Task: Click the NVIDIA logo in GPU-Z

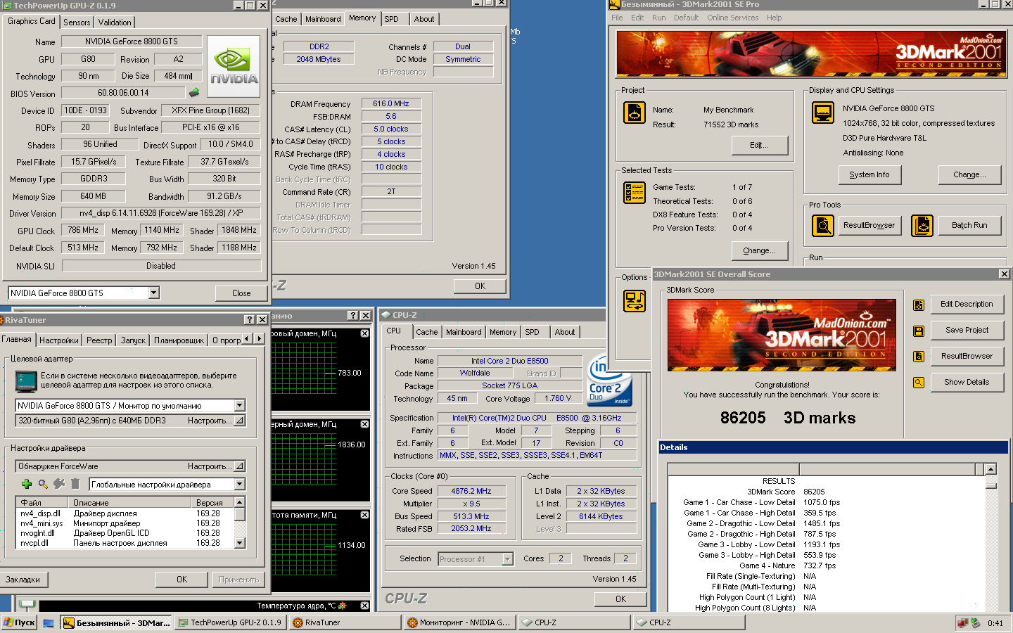Action: point(234,65)
